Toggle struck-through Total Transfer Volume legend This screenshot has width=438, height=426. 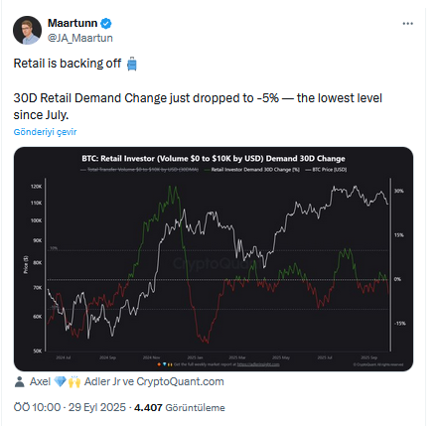coord(139,170)
